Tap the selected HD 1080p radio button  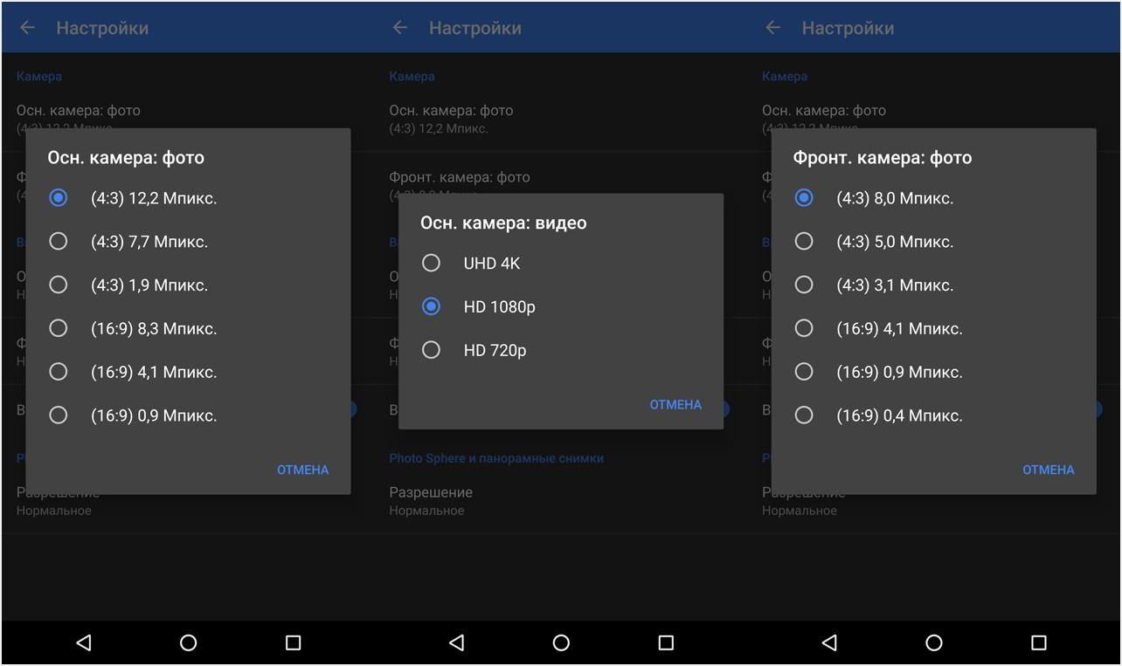[431, 306]
